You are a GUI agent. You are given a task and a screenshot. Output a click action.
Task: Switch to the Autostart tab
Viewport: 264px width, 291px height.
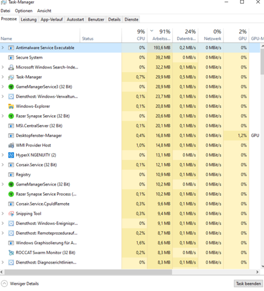tap(75, 19)
